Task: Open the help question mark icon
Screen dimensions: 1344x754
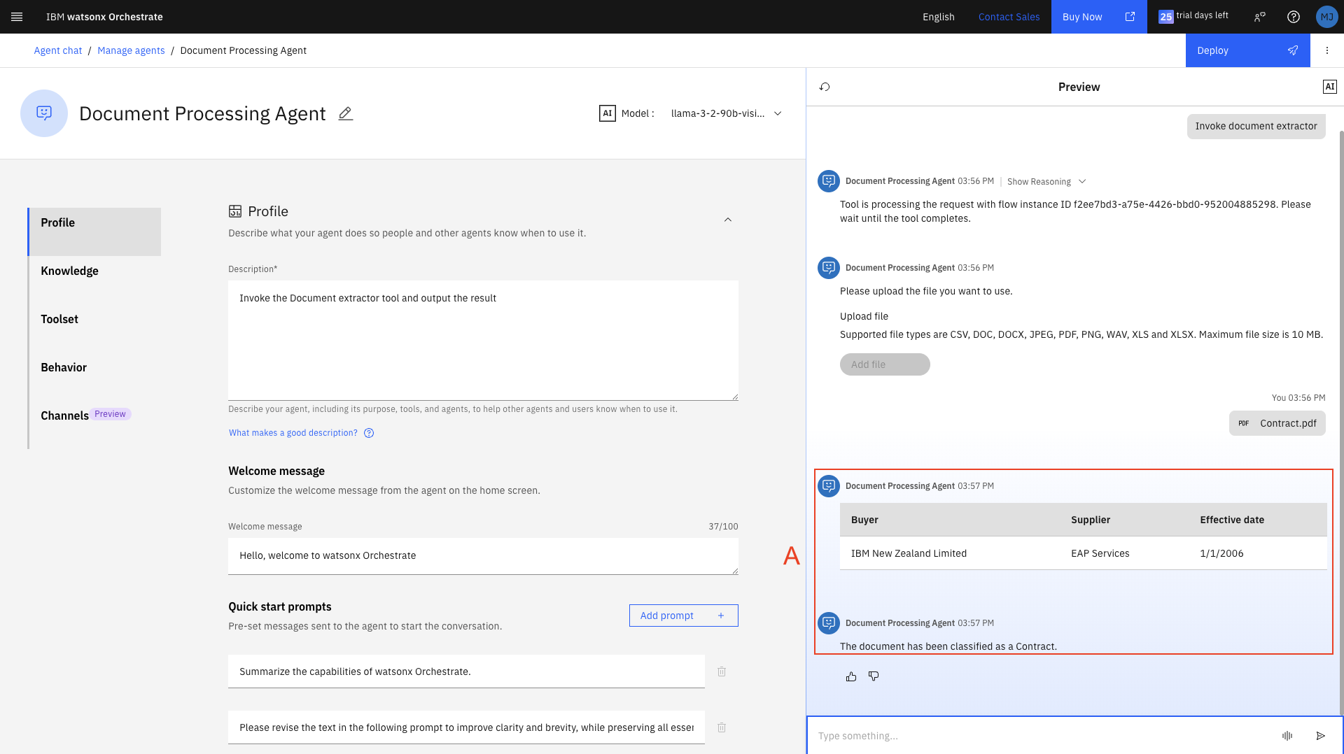Action: click(1293, 17)
